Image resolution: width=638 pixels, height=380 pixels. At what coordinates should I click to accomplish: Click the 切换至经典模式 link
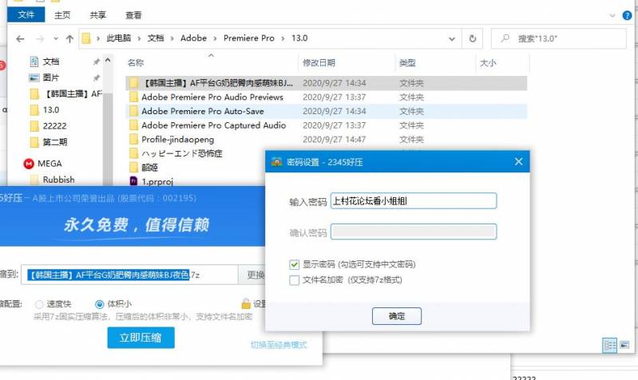pos(279,345)
